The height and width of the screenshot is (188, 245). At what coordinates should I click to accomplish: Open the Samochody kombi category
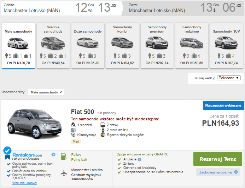[122, 46]
